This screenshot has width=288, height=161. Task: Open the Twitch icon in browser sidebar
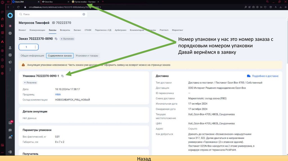coord(2,26)
